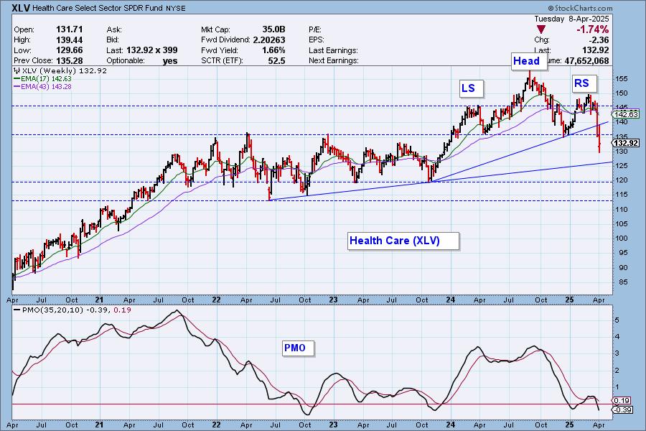The width and height of the screenshot is (646, 431).
Task: Click the 'XLV (Weekly) 132.92' legend text
Action: click(60, 71)
